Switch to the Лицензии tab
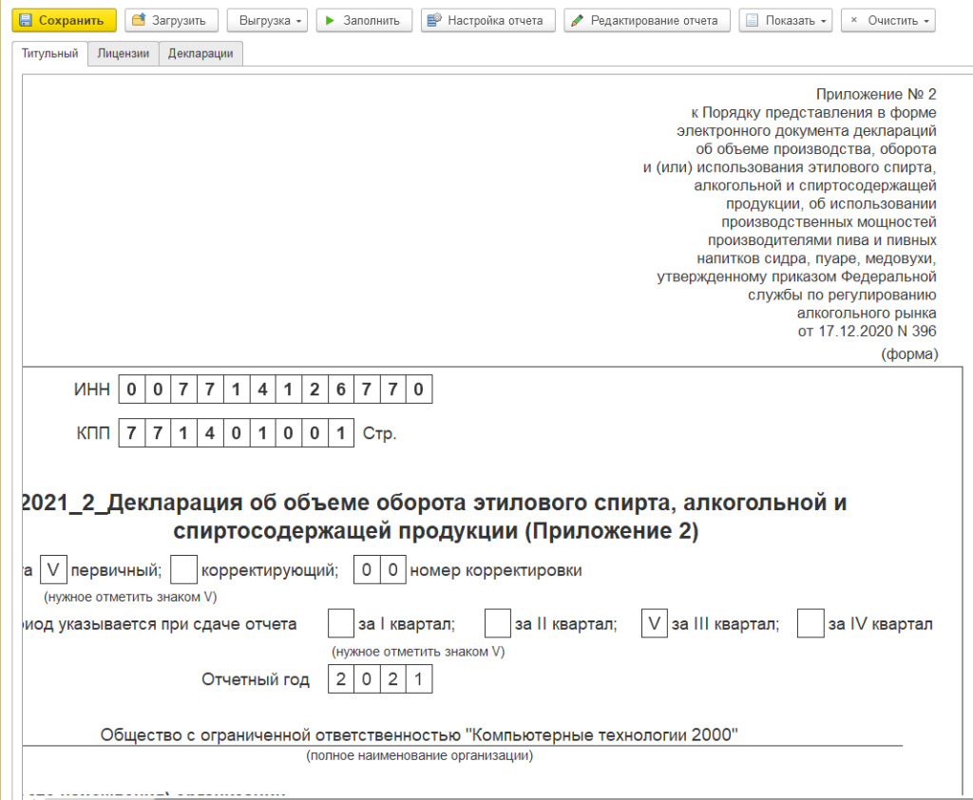This screenshot has width=973, height=800. [x=123, y=54]
